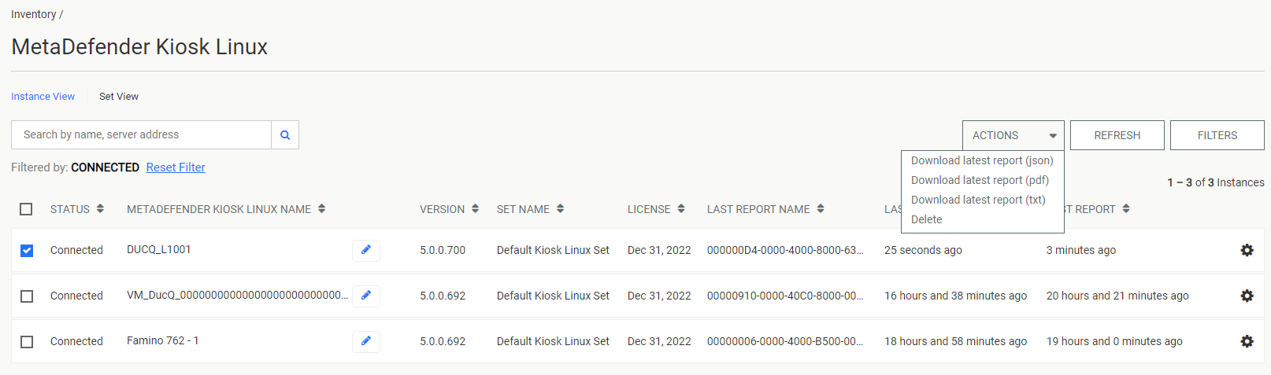This screenshot has height=375, width=1271.
Task: Sort by License column arrows
Action: (681, 209)
